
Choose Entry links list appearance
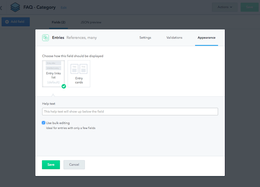pos(53,74)
